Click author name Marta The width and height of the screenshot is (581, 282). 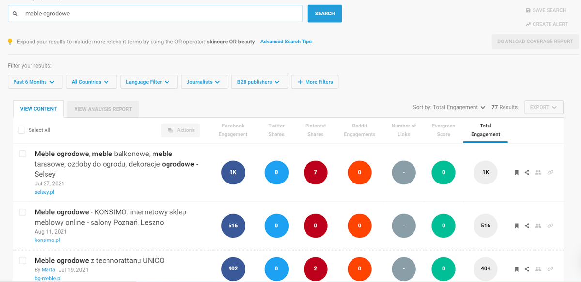(48, 269)
